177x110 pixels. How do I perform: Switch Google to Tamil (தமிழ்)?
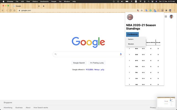tap(102, 70)
